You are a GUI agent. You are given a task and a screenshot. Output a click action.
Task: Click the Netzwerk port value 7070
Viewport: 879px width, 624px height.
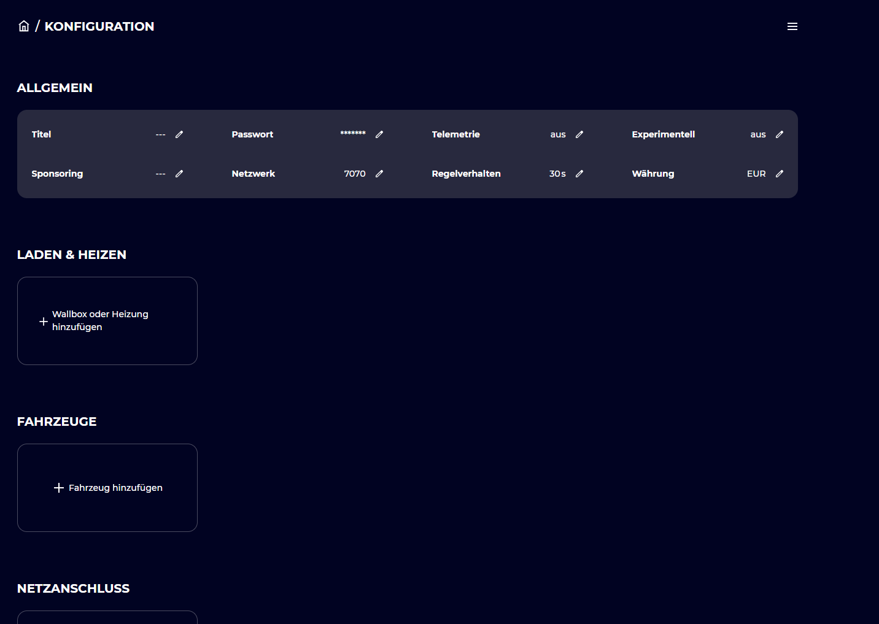(355, 174)
